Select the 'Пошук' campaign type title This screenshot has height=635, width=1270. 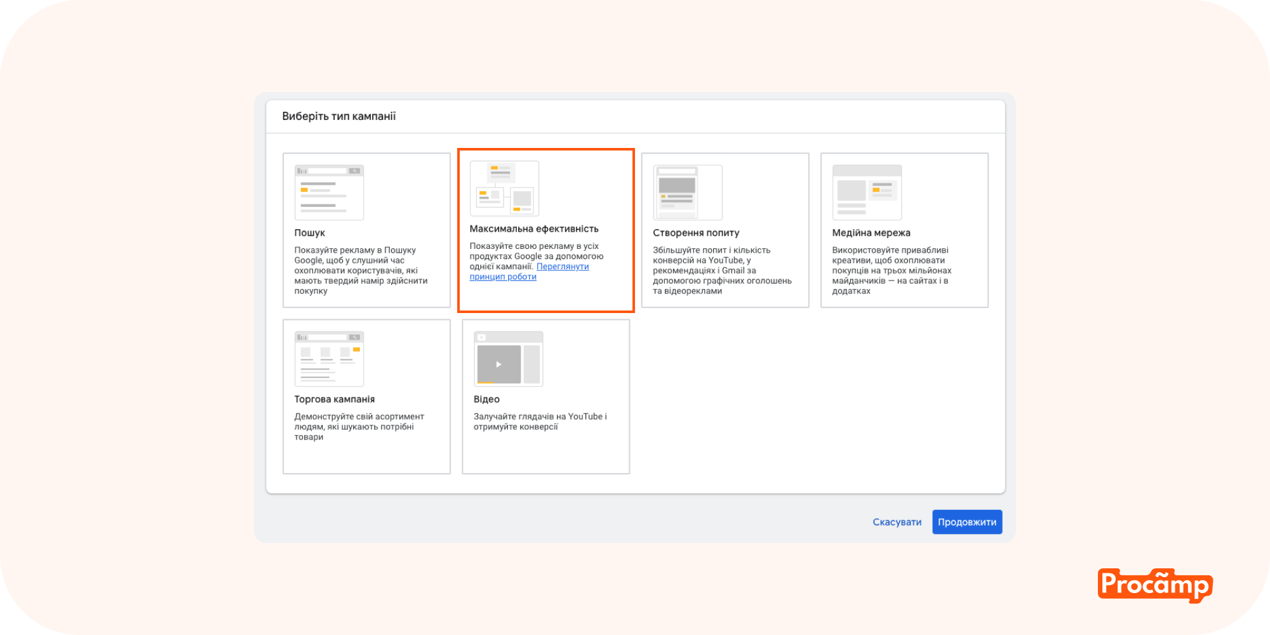(x=309, y=233)
